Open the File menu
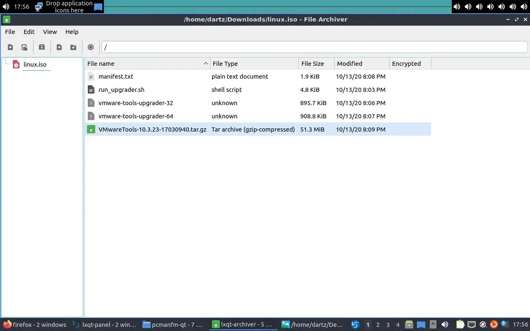The image size is (530, 331). point(10,32)
